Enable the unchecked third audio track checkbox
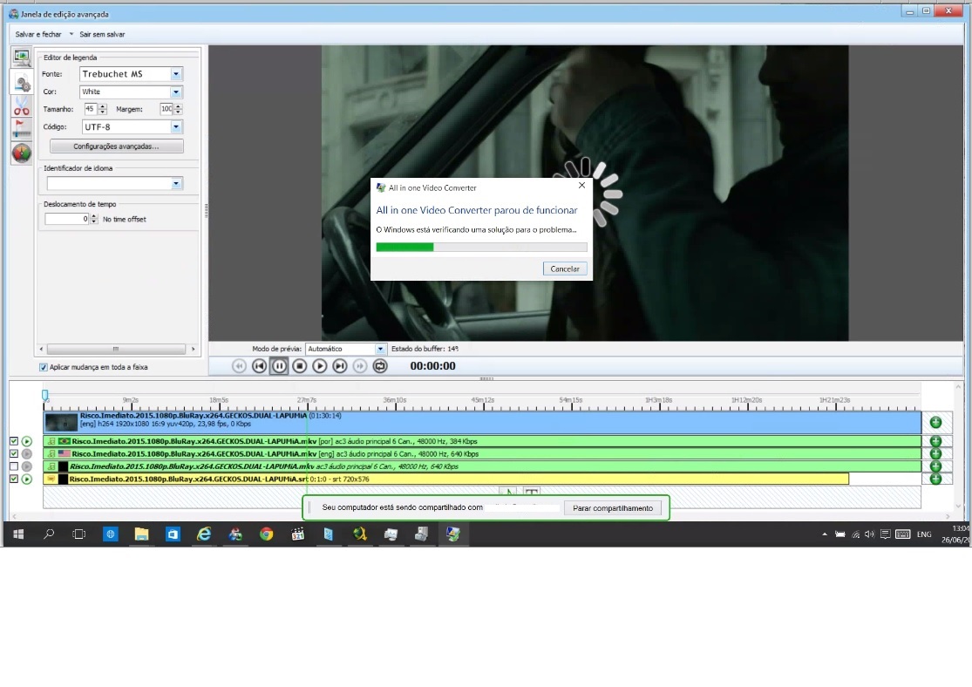The width and height of the screenshot is (972, 687). [14, 466]
